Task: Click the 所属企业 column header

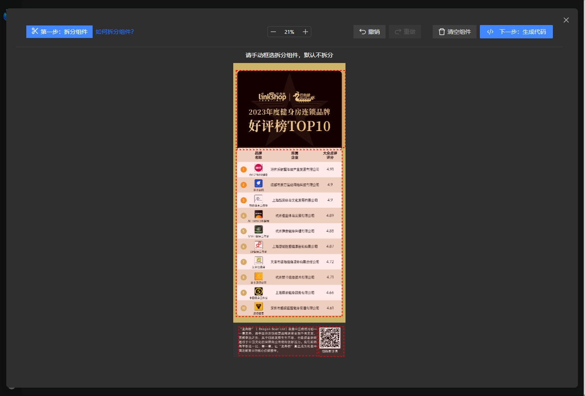Action: tap(295, 155)
